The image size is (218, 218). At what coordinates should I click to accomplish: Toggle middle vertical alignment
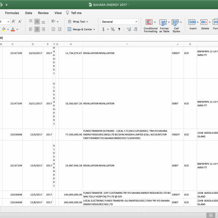point(37,21)
